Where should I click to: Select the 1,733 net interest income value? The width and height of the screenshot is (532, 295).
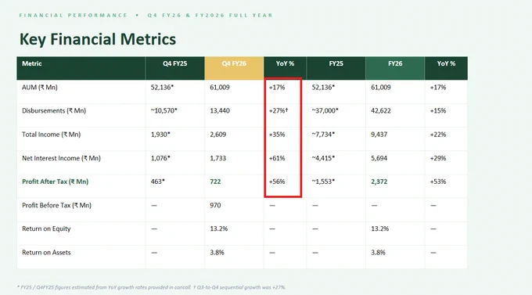(x=217, y=158)
